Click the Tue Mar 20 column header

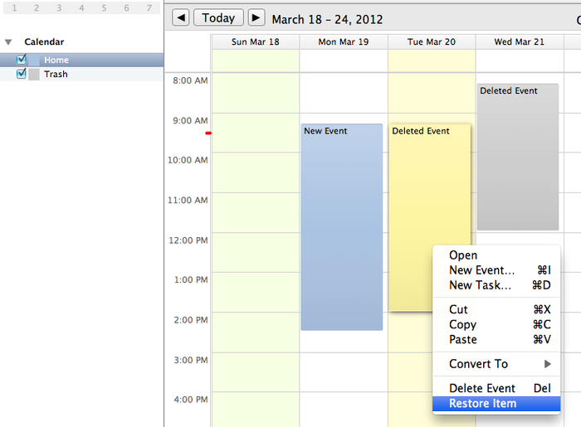coord(432,41)
